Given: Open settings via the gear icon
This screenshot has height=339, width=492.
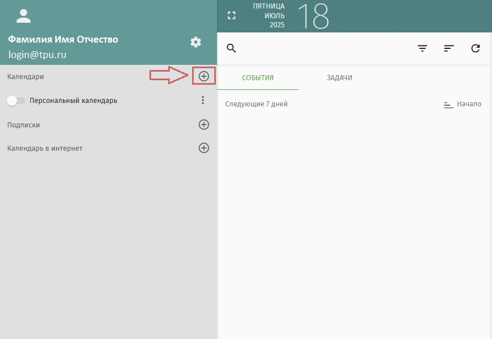Looking at the screenshot, I should 196,42.
